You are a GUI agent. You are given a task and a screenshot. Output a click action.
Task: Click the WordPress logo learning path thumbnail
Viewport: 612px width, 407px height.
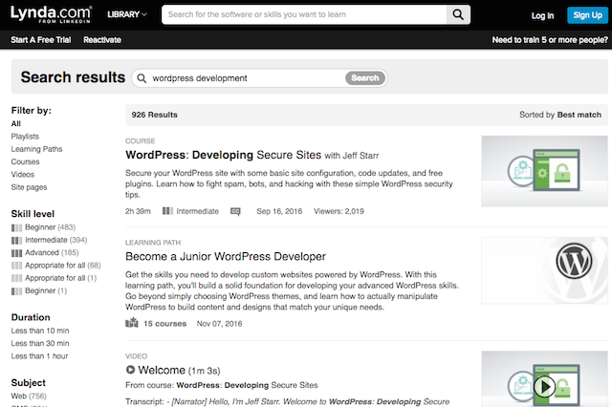click(544, 270)
